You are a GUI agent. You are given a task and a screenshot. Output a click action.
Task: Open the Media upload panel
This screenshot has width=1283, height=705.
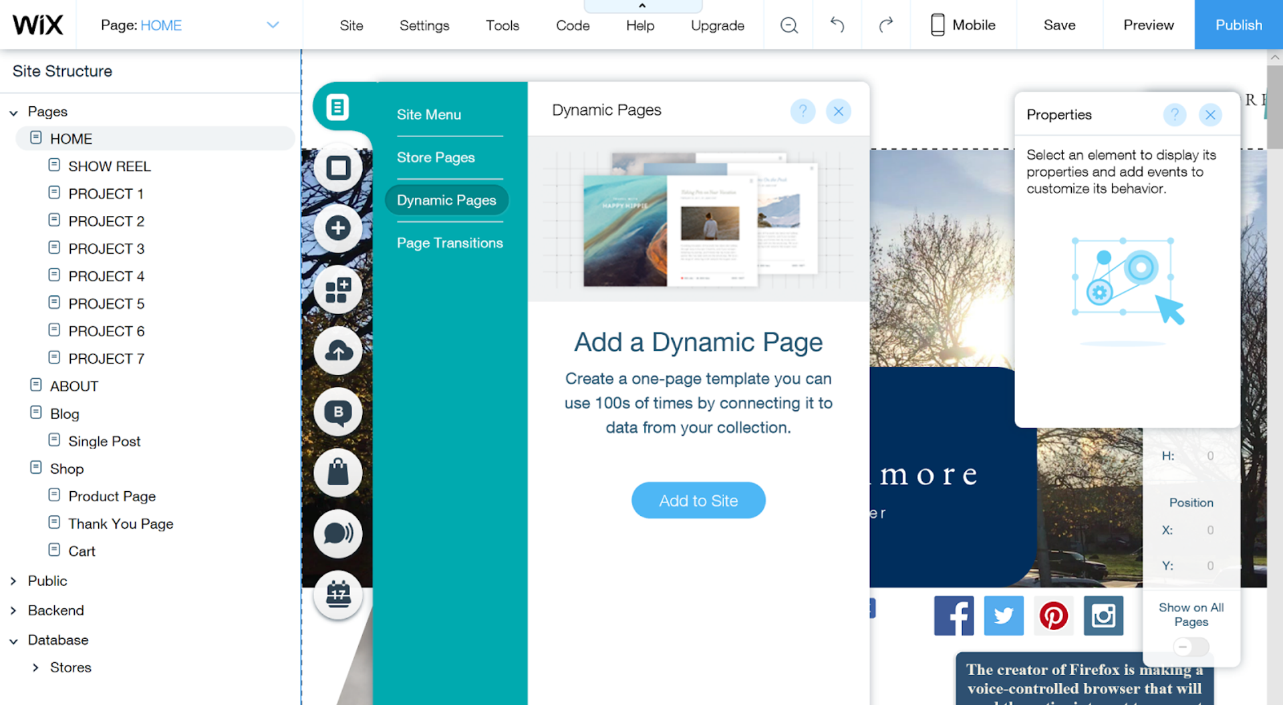point(339,350)
